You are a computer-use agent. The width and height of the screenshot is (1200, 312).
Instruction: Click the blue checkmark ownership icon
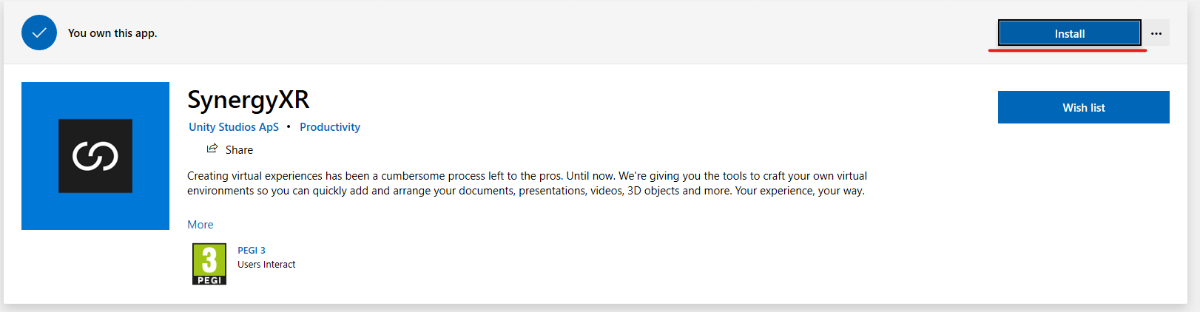pos(39,33)
